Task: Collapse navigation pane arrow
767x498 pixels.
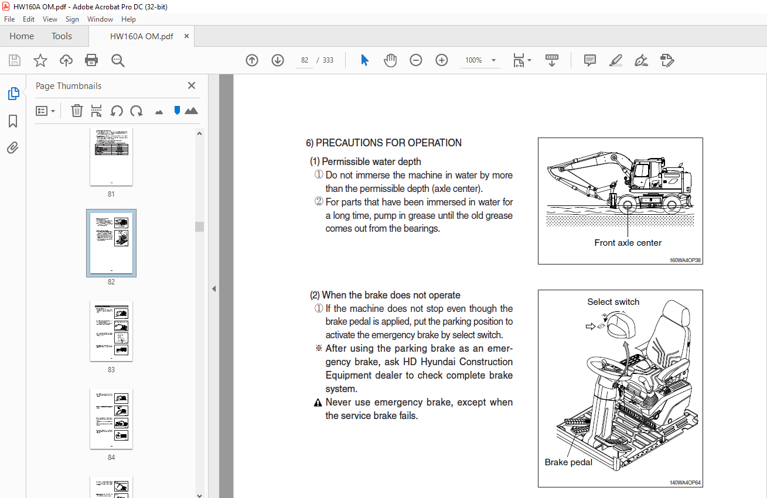Action: pos(214,289)
